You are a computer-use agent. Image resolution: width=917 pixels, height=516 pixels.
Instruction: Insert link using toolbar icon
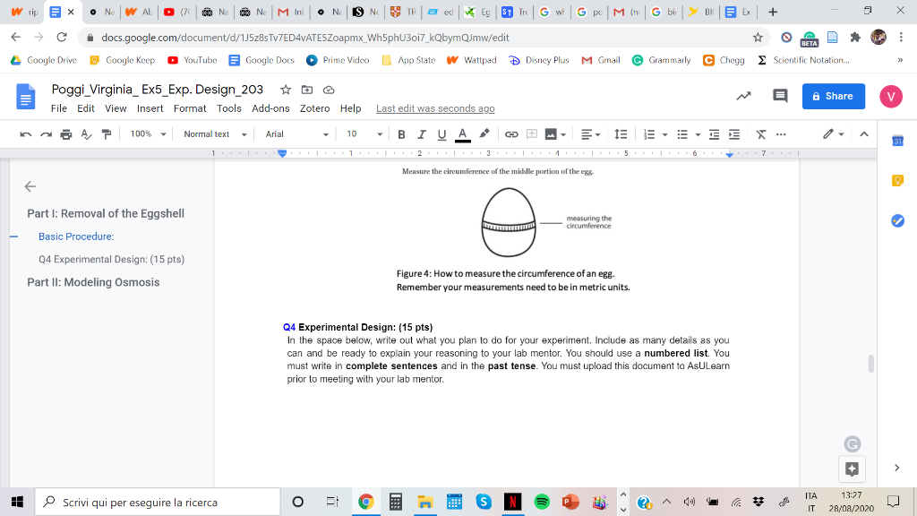(x=511, y=134)
